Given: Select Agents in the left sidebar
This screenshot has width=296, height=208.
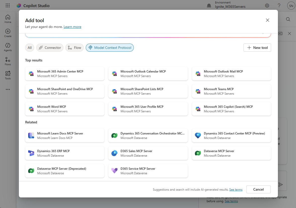Looking at the screenshot, I should pos(8,46).
